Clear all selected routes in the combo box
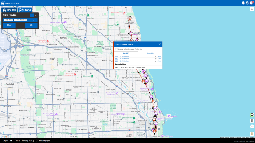The height and width of the screenshot is (143, 255). tap(34, 20)
